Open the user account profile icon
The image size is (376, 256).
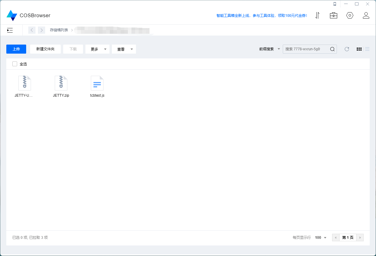click(x=366, y=15)
